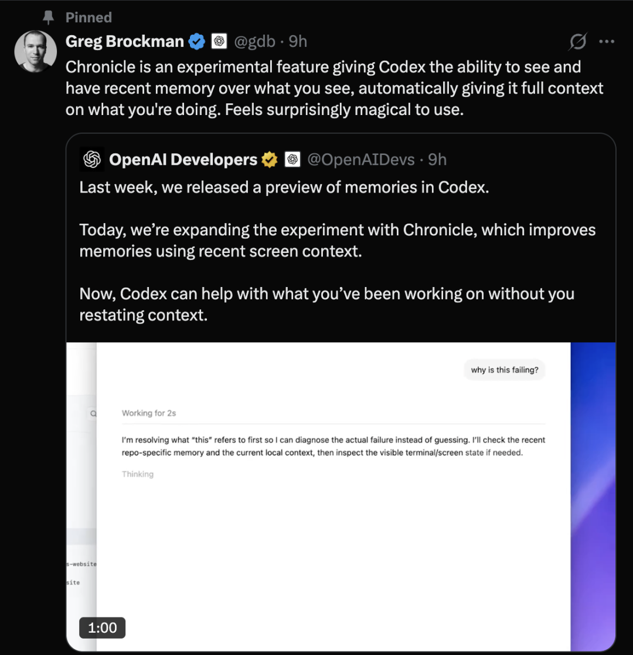Open the OpenAI Developers display name
The height and width of the screenshot is (655, 633).
tap(183, 160)
